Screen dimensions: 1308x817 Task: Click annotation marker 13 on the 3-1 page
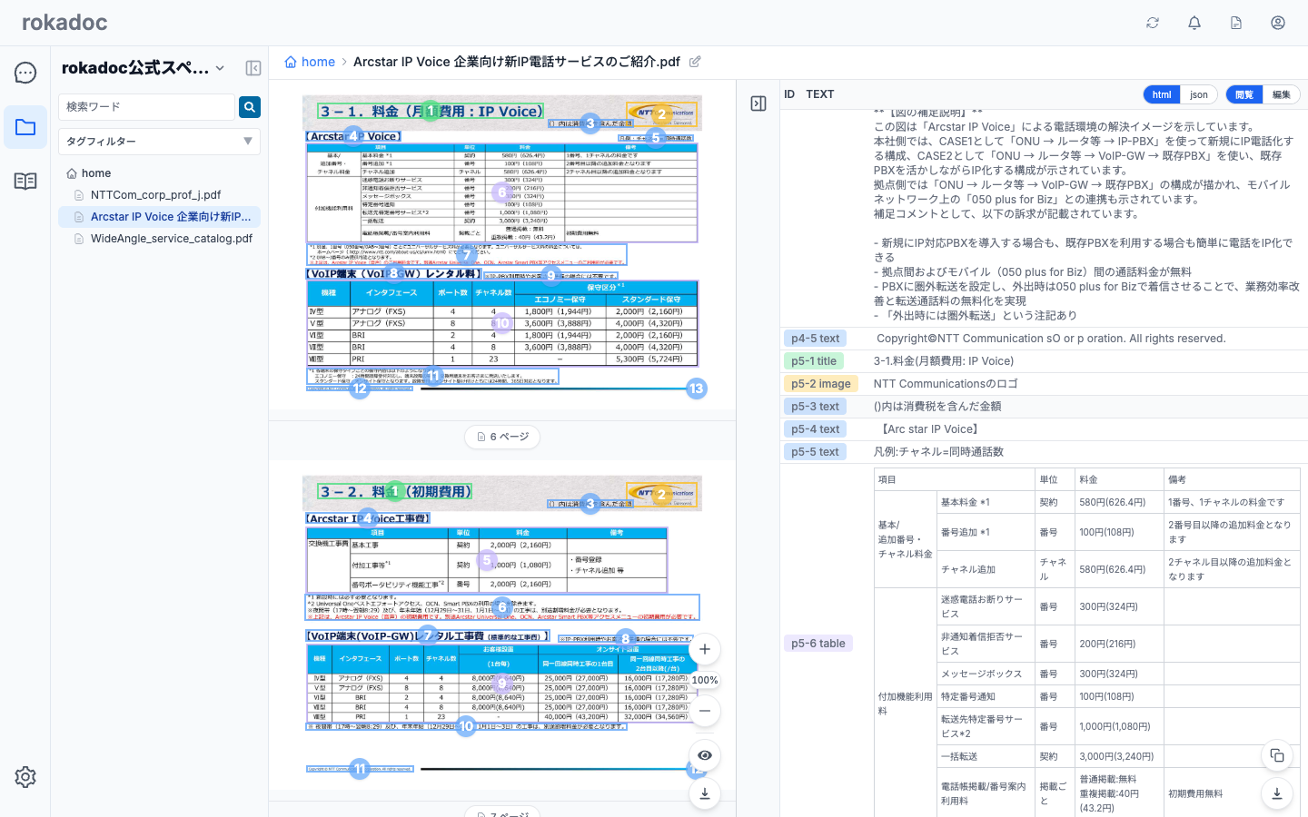pyautogui.click(x=696, y=389)
